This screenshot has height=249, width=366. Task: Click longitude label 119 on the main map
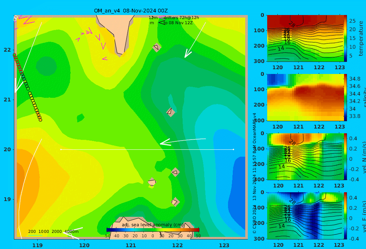(x=38, y=245)
